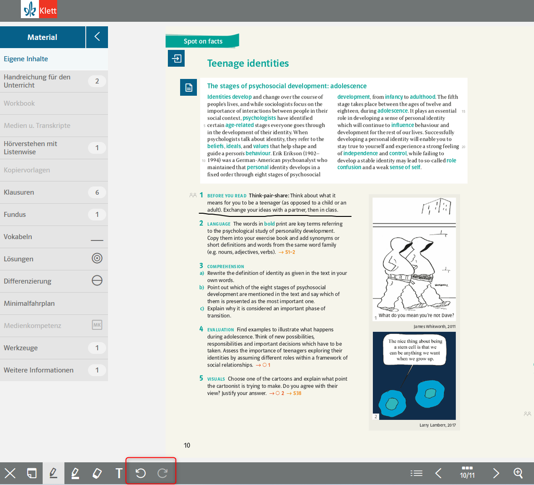The height and width of the screenshot is (485, 534).
Task: Click the Klett logo
Action: click(x=39, y=10)
